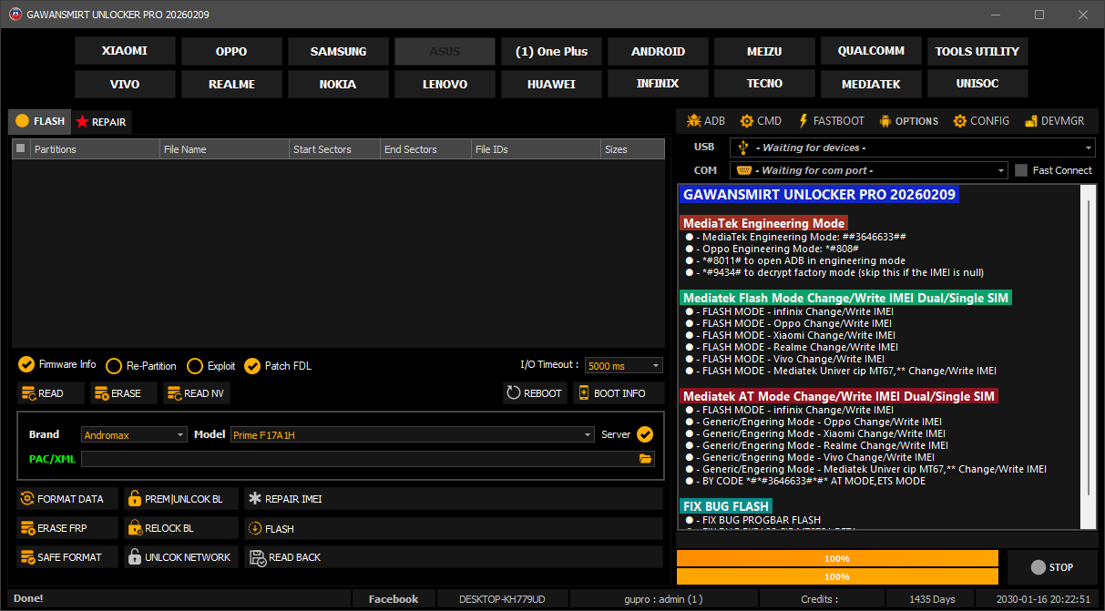The width and height of the screenshot is (1105, 611).
Task: Click the SAMSUNG brand button
Action: coord(338,52)
